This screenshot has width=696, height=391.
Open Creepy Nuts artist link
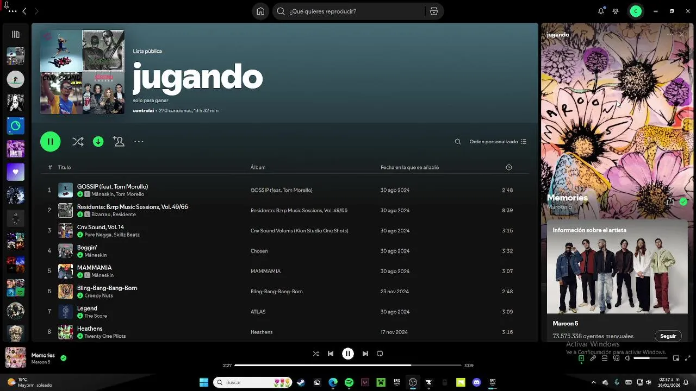98,296
